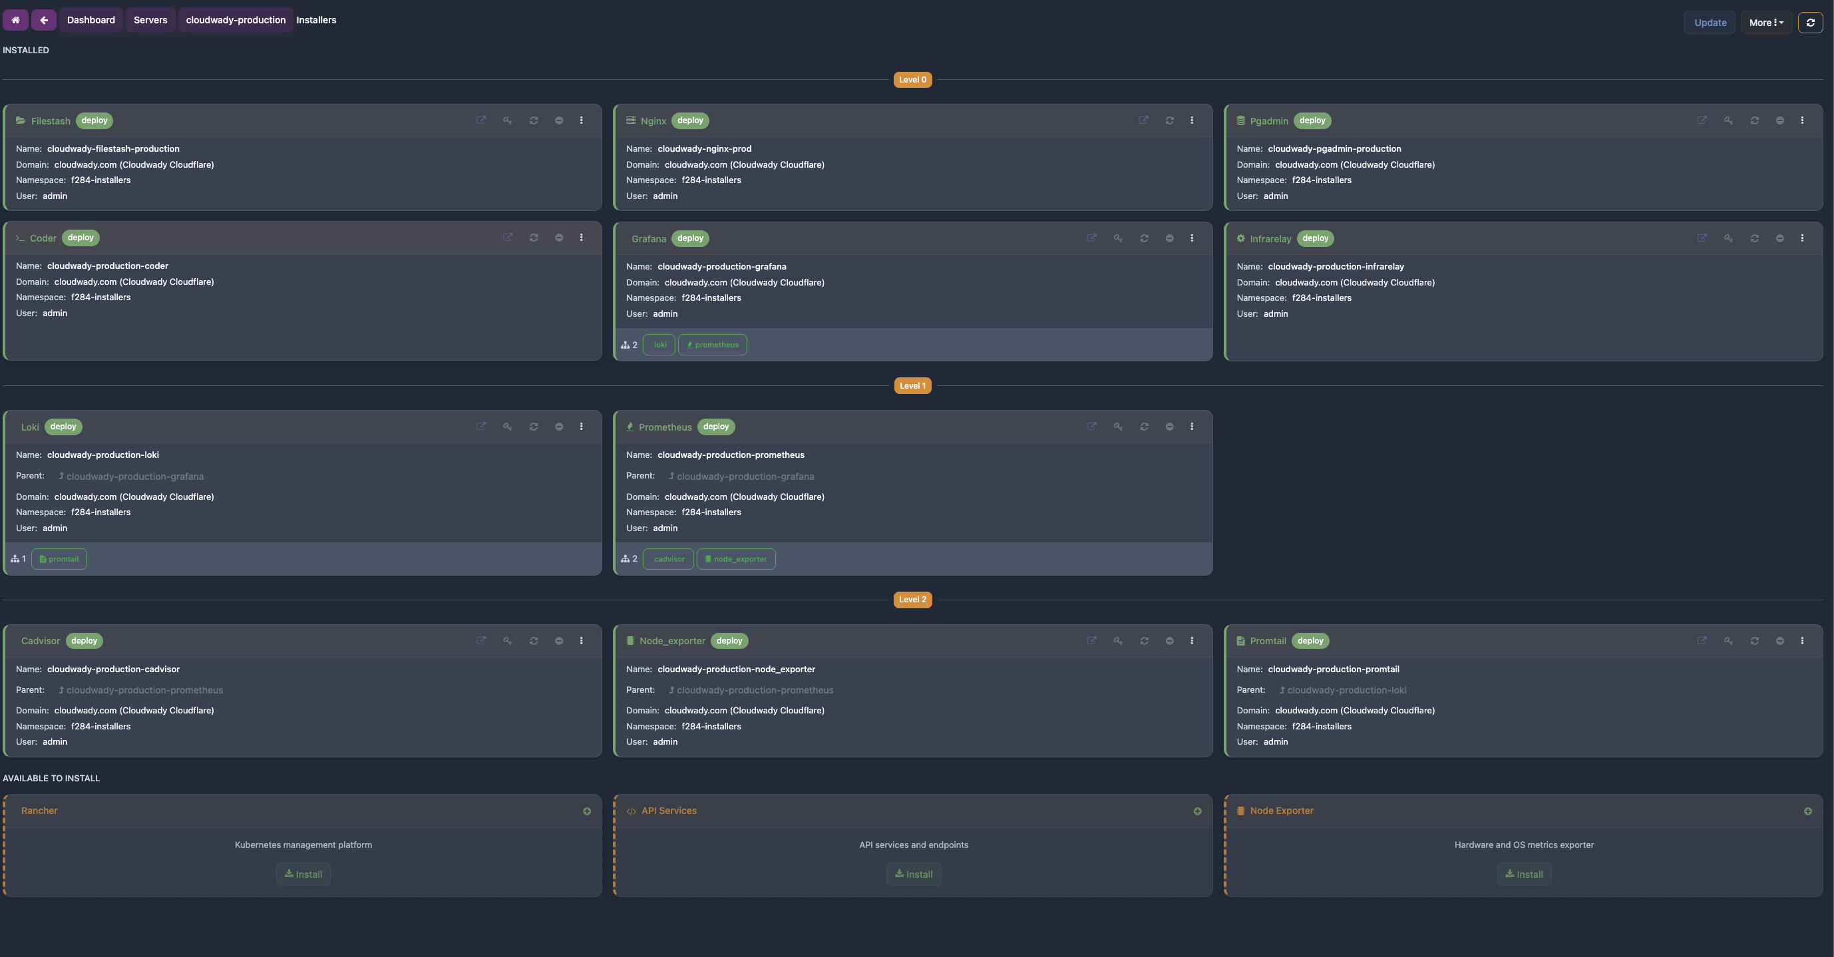Click the prometheus child tag under Grafana
The image size is (1834, 957).
[x=713, y=345]
